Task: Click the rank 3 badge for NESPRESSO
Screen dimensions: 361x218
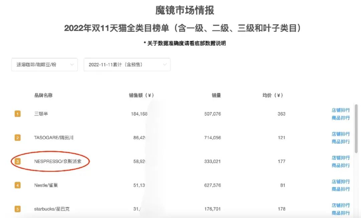Action: tap(17, 161)
